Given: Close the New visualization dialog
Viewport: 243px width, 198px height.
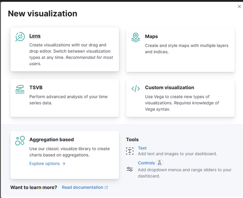Looking at the screenshot, I should 239,6.
